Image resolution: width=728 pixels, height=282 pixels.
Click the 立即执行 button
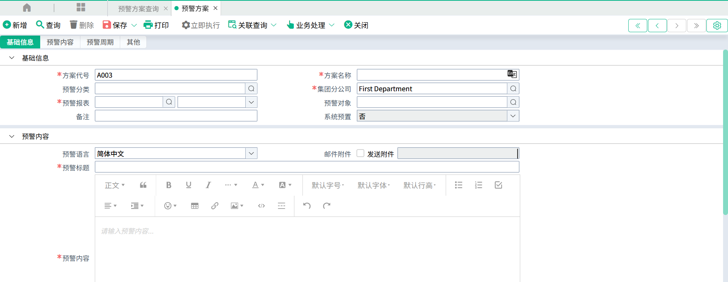click(201, 25)
